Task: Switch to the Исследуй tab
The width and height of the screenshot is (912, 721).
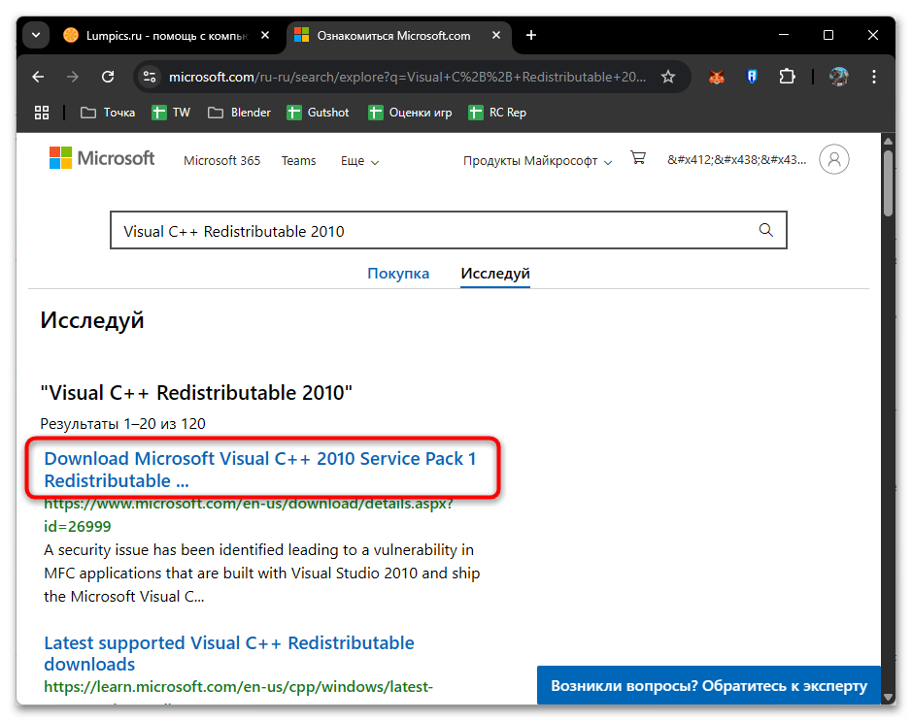Action: coord(495,273)
